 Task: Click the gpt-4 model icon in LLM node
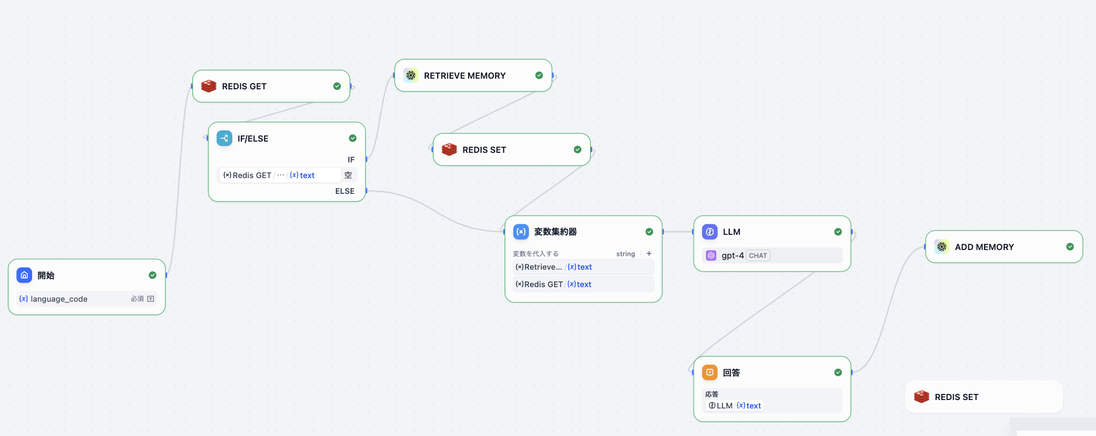(x=711, y=256)
